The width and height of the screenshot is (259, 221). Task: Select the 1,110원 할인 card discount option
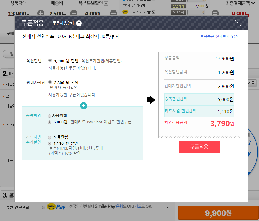pyautogui.click(x=49, y=143)
